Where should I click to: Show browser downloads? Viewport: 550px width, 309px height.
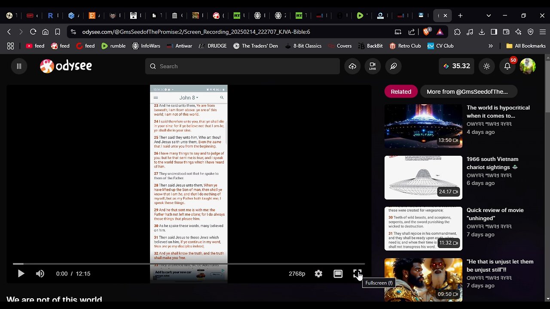click(482, 32)
